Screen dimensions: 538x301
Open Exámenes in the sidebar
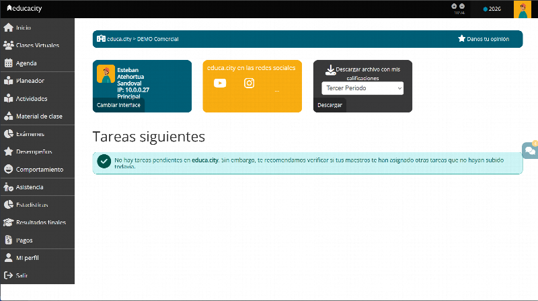point(37,134)
